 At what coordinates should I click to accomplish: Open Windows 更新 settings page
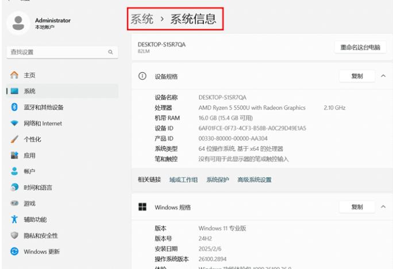pyautogui.click(x=62, y=251)
